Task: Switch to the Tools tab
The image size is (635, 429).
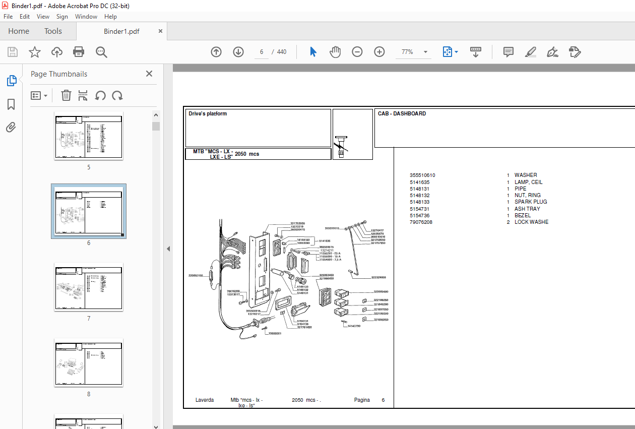Action: [x=53, y=31]
